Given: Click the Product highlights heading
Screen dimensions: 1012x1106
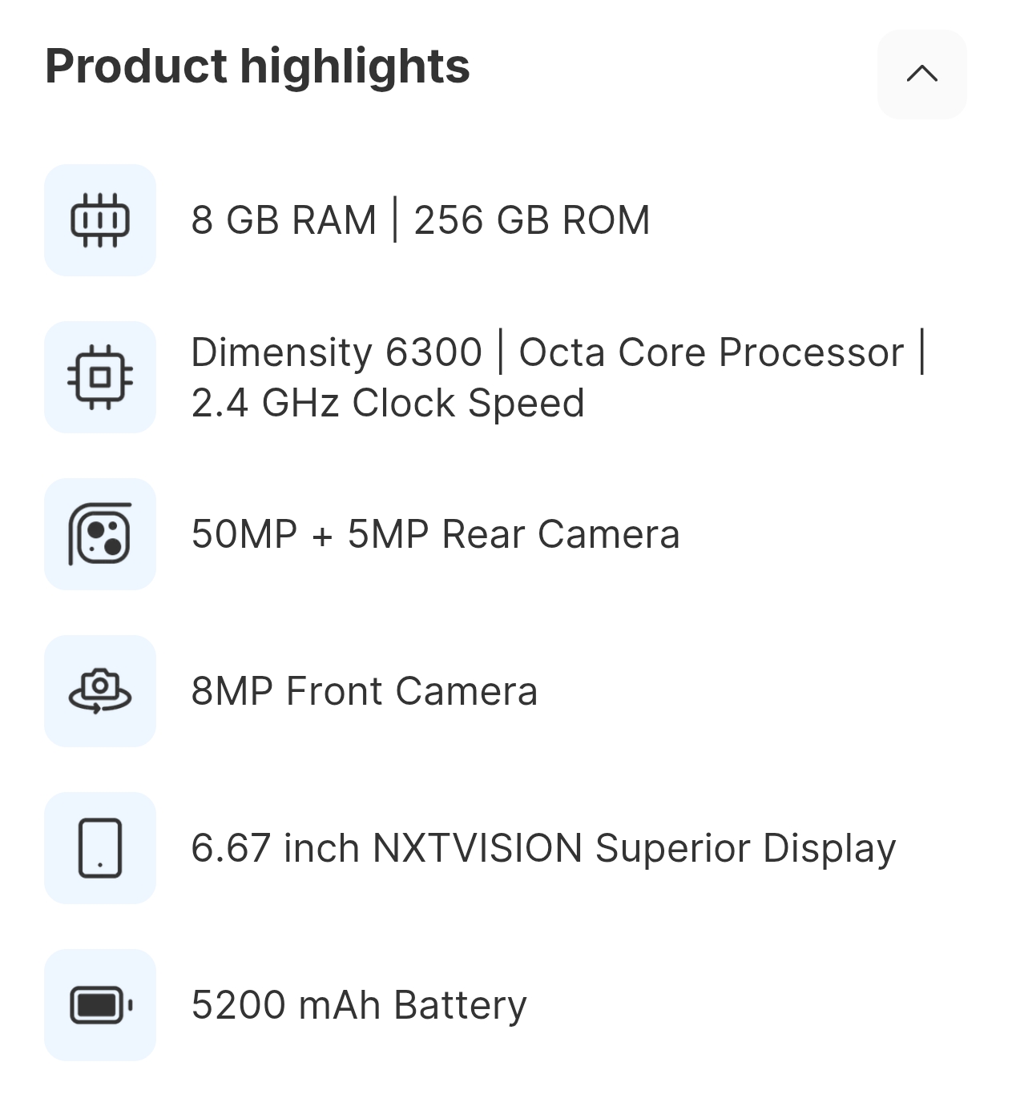Looking at the screenshot, I should [257, 66].
